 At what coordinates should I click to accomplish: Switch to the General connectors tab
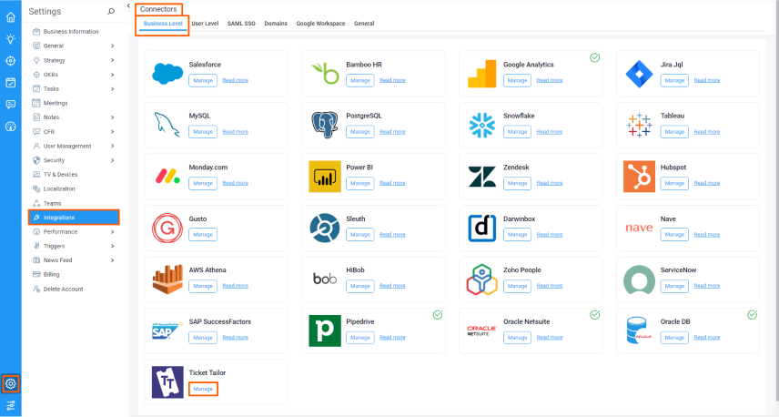click(x=364, y=24)
